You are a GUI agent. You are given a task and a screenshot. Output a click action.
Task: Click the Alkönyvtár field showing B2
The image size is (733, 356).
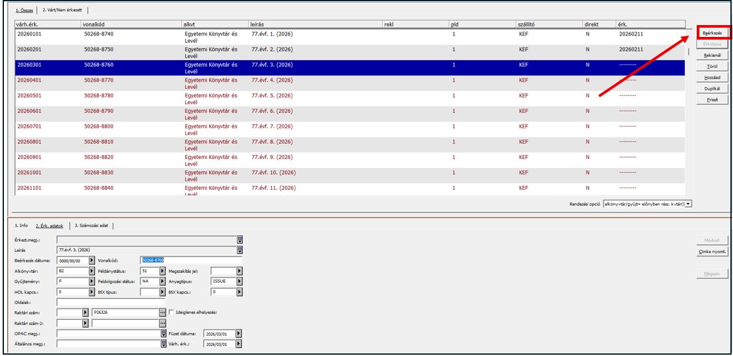73,271
